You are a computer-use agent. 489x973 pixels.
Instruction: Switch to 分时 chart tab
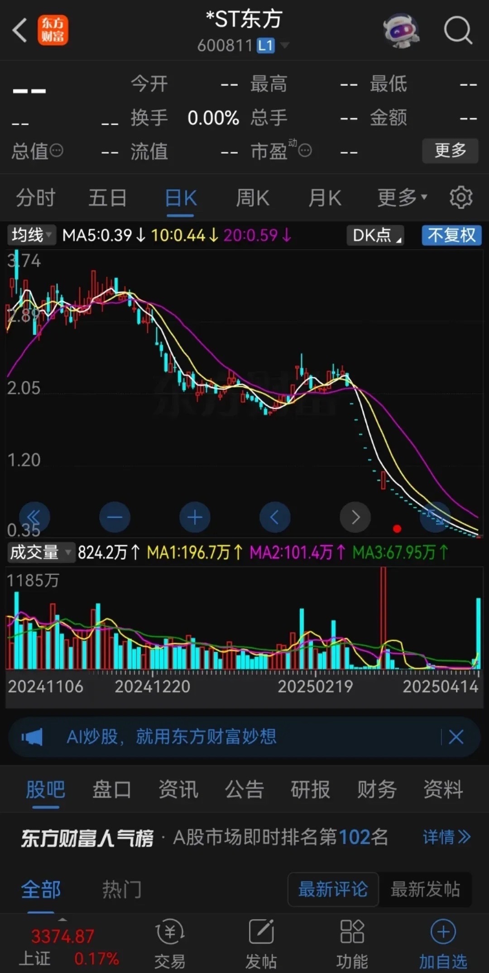tap(36, 198)
